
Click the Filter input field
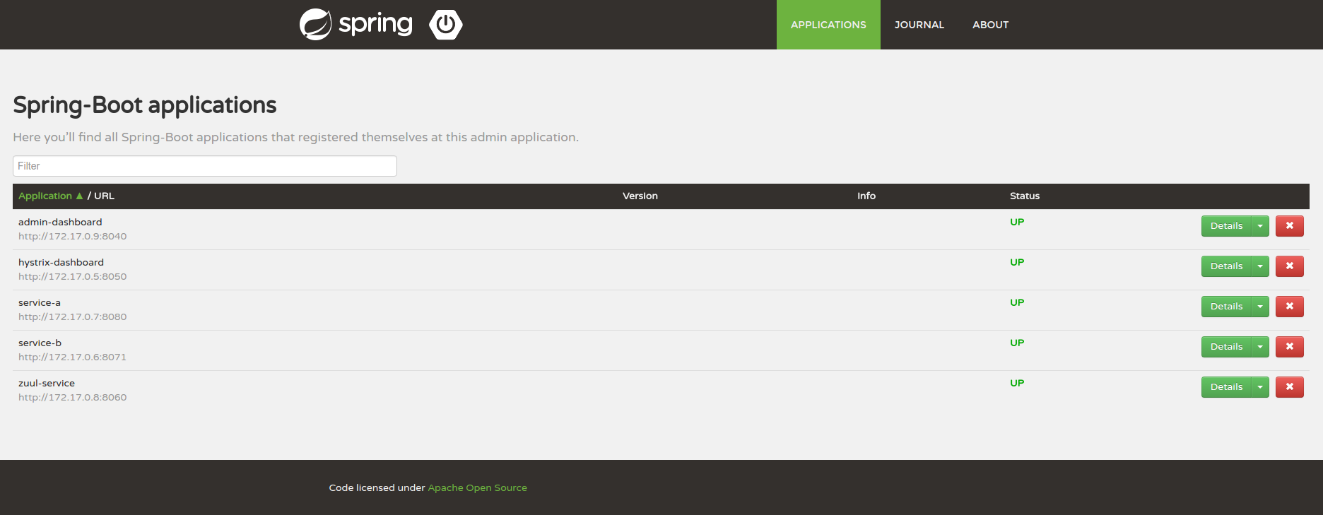coord(205,166)
